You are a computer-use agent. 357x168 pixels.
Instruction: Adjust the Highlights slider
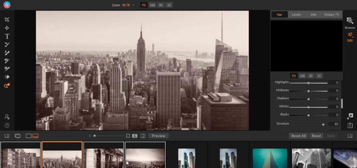(309, 83)
